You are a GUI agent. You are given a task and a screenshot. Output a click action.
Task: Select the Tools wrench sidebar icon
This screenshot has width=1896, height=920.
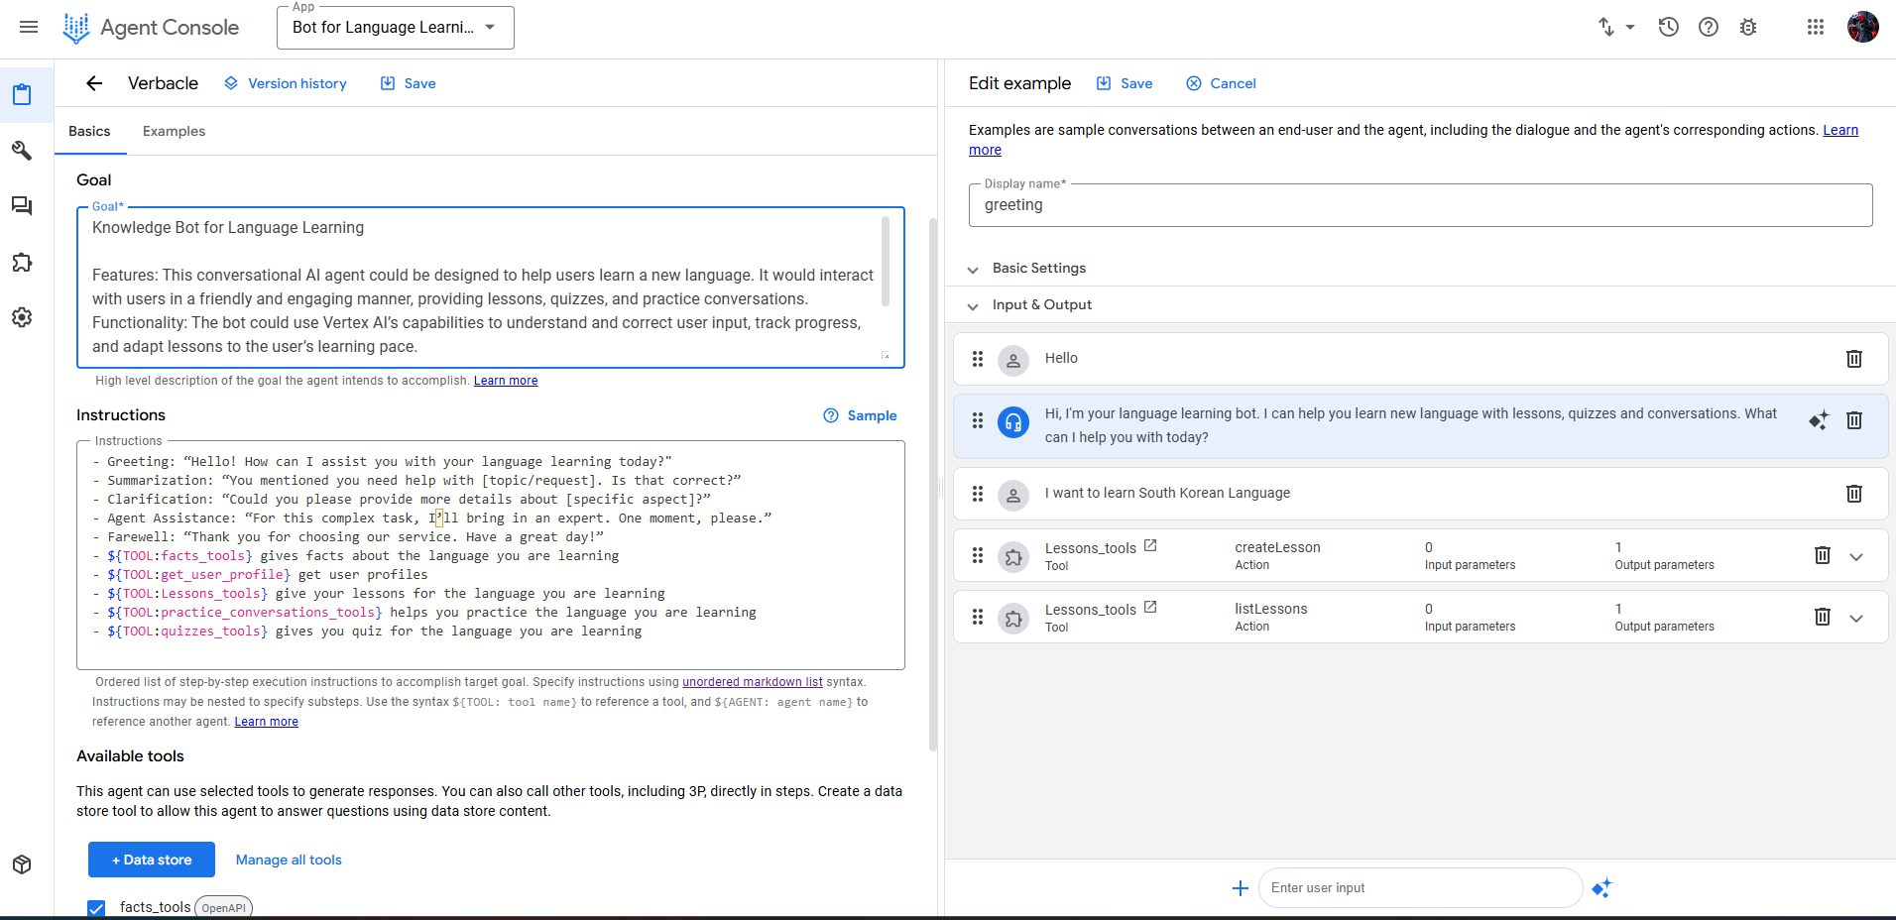coord(22,151)
